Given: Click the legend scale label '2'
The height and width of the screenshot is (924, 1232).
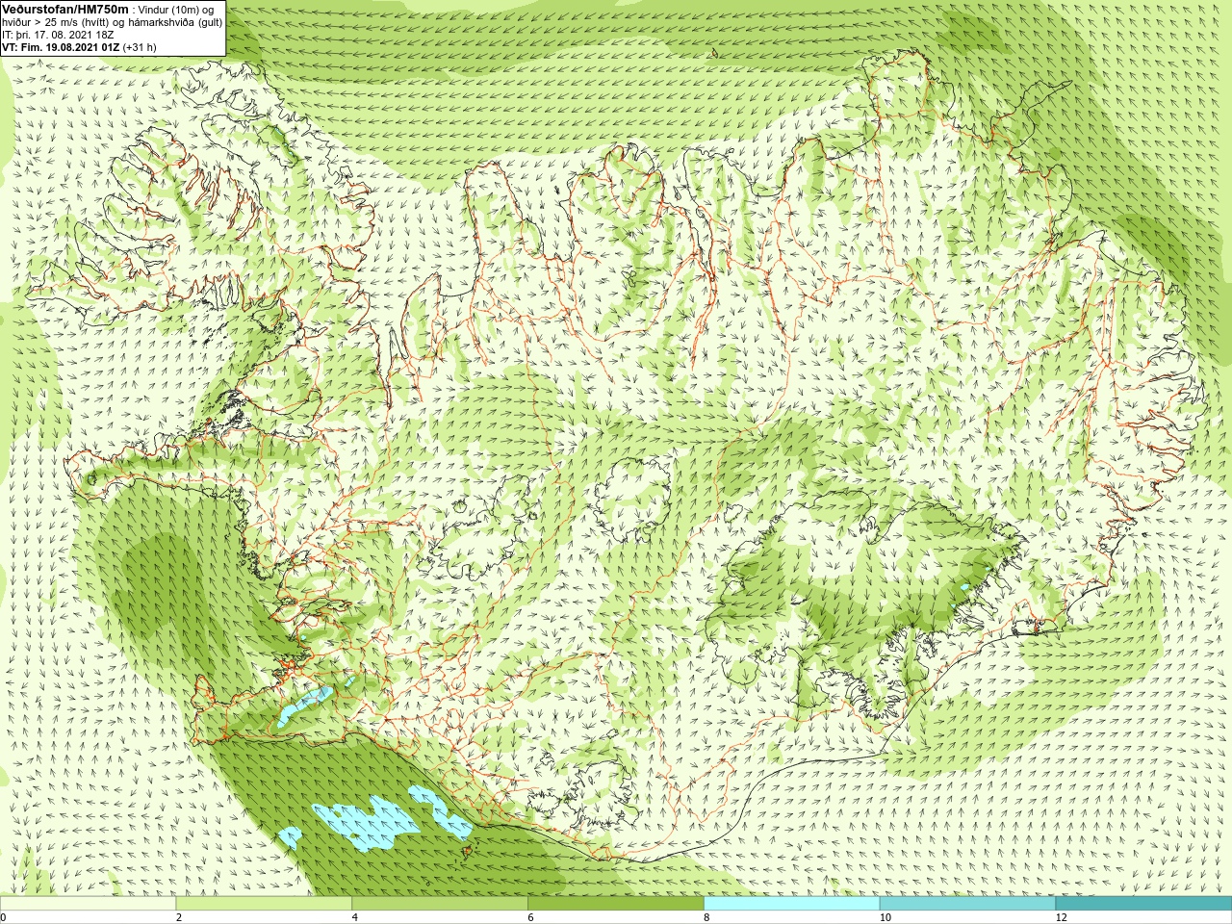Looking at the screenshot, I should click(179, 917).
